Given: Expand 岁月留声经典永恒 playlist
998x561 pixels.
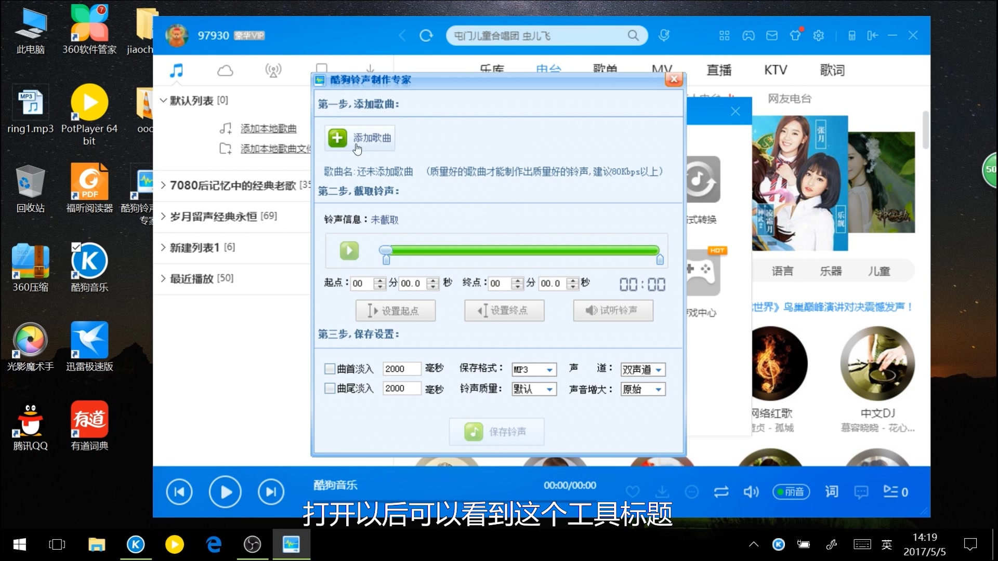Looking at the screenshot, I should (x=163, y=216).
